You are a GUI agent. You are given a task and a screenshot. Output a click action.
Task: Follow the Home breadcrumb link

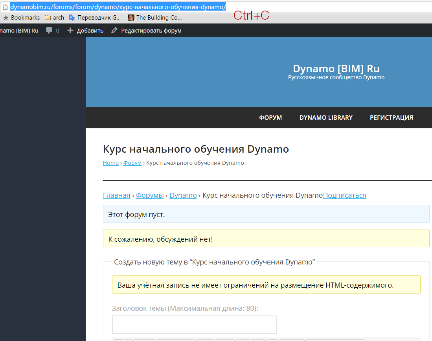[111, 163]
